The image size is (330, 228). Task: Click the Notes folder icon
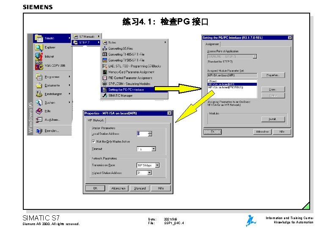point(104,42)
